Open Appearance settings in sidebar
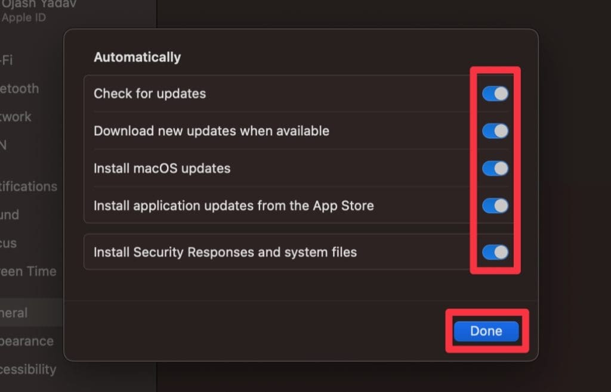This screenshot has height=392, width=611. coord(27,341)
